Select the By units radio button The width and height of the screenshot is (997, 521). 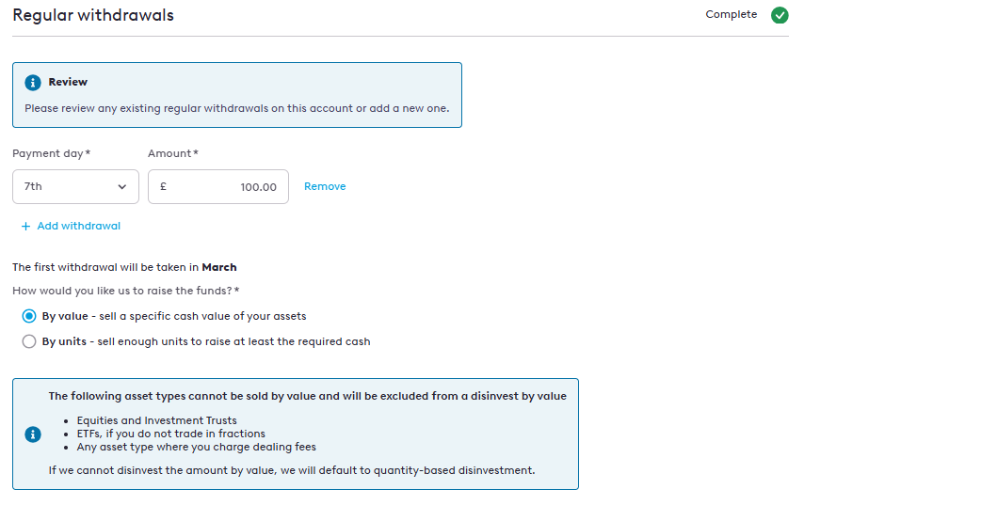click(x=29, y=342)
